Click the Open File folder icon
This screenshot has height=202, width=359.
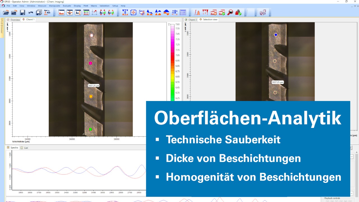6,12
